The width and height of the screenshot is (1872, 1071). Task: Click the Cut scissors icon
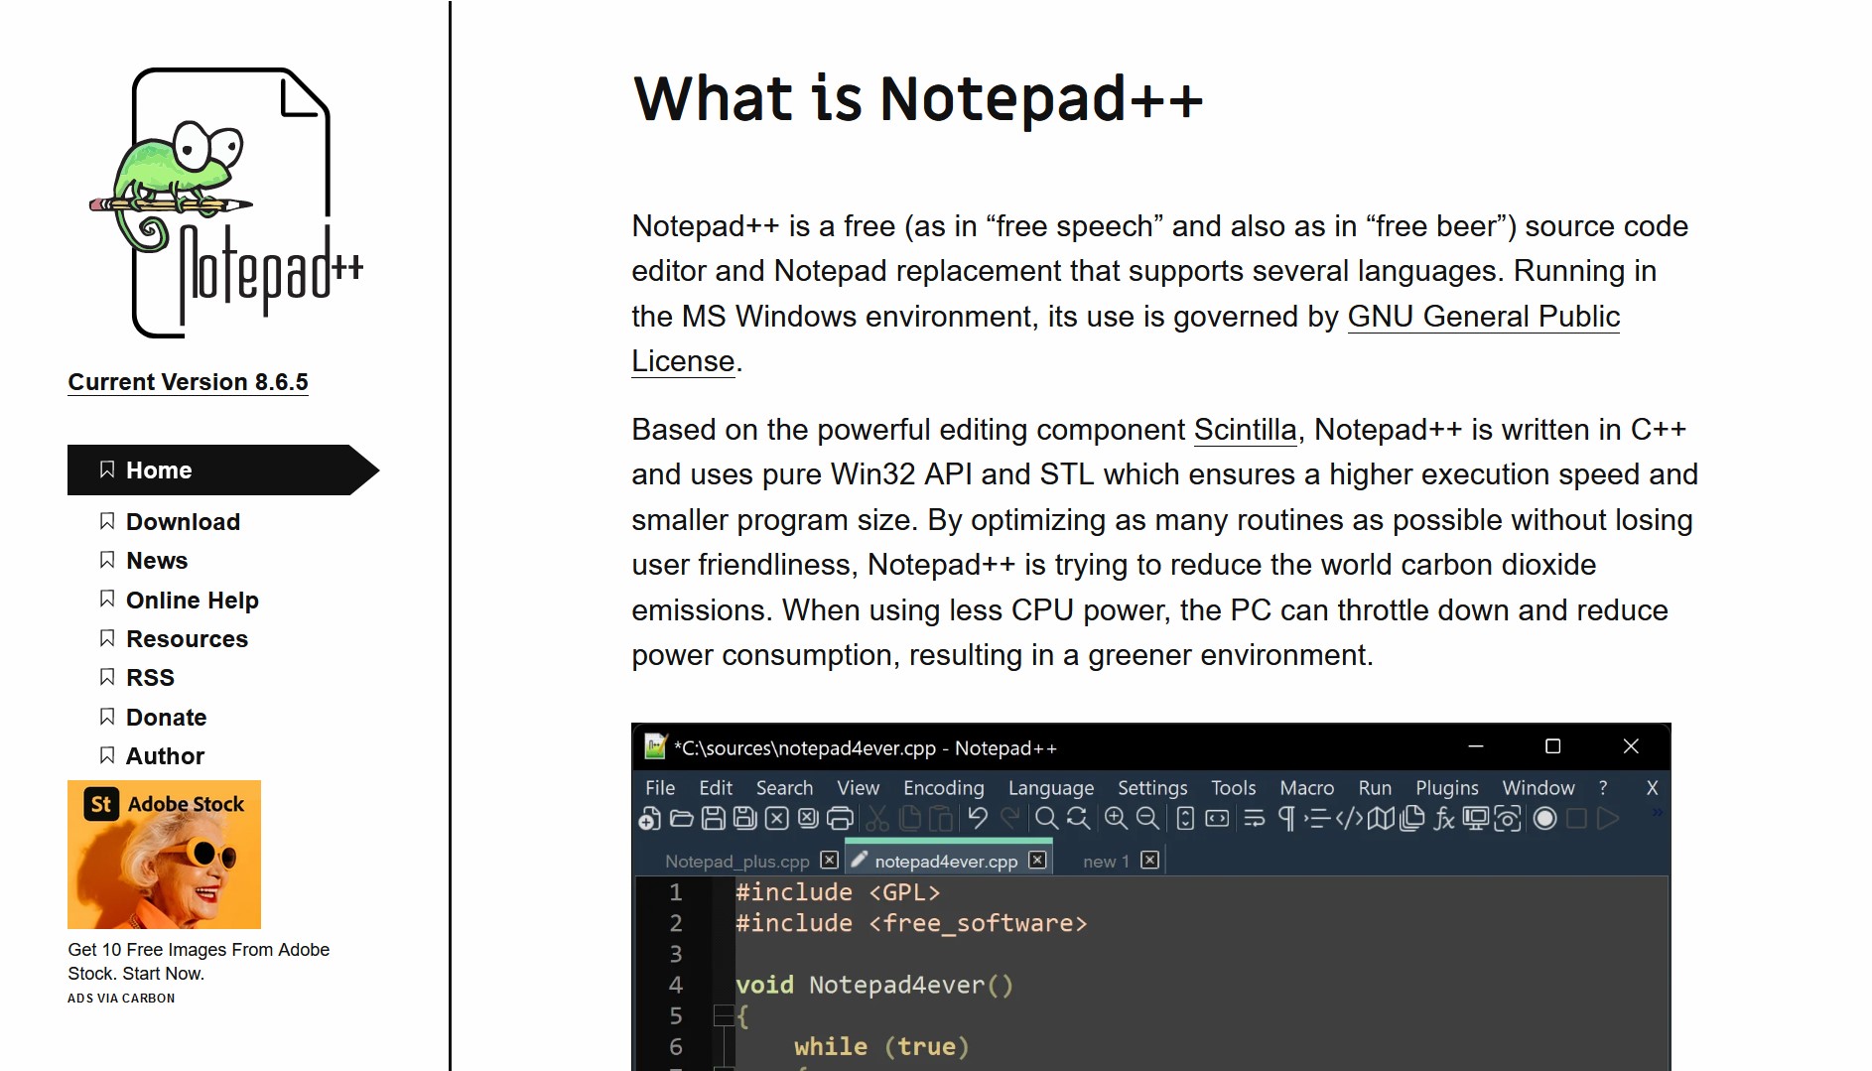click(x=876, y=819)
